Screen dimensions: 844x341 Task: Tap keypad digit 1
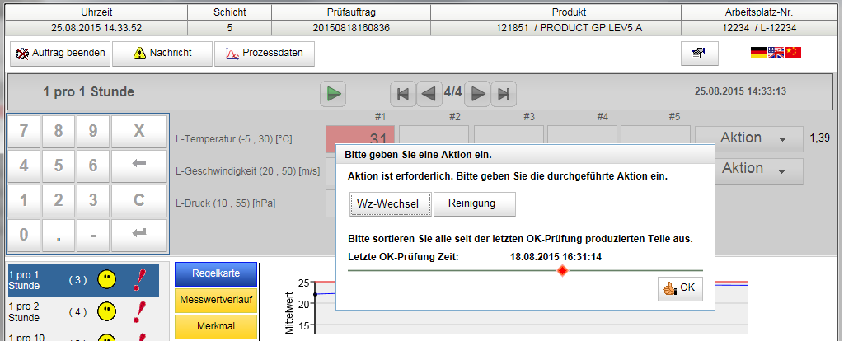24,200
